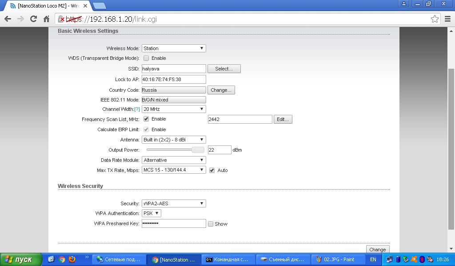This screenshot has height=266, width=455.
Task: Open the Chrome user profile button
Action: coord(403,4)
